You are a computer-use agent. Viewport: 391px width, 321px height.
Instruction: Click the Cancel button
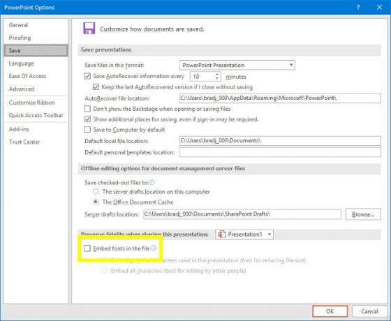pyautogui.click(x=369, y=311)
